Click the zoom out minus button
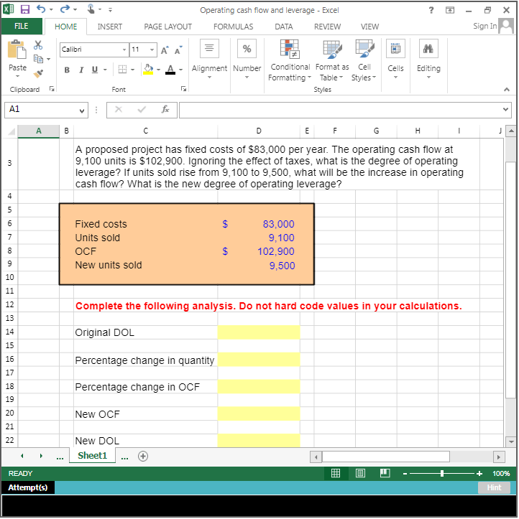 click(x=405, y=474)
